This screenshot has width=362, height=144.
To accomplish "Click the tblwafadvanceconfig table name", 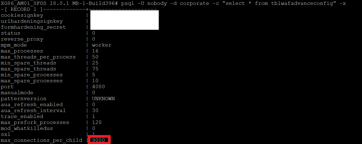I will pos(302,3).
